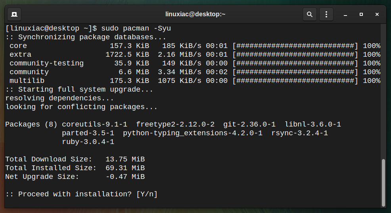Click the terminal vertical scrollbar thumb
Viewport: 391px width, 213px height.
point(383,183)
